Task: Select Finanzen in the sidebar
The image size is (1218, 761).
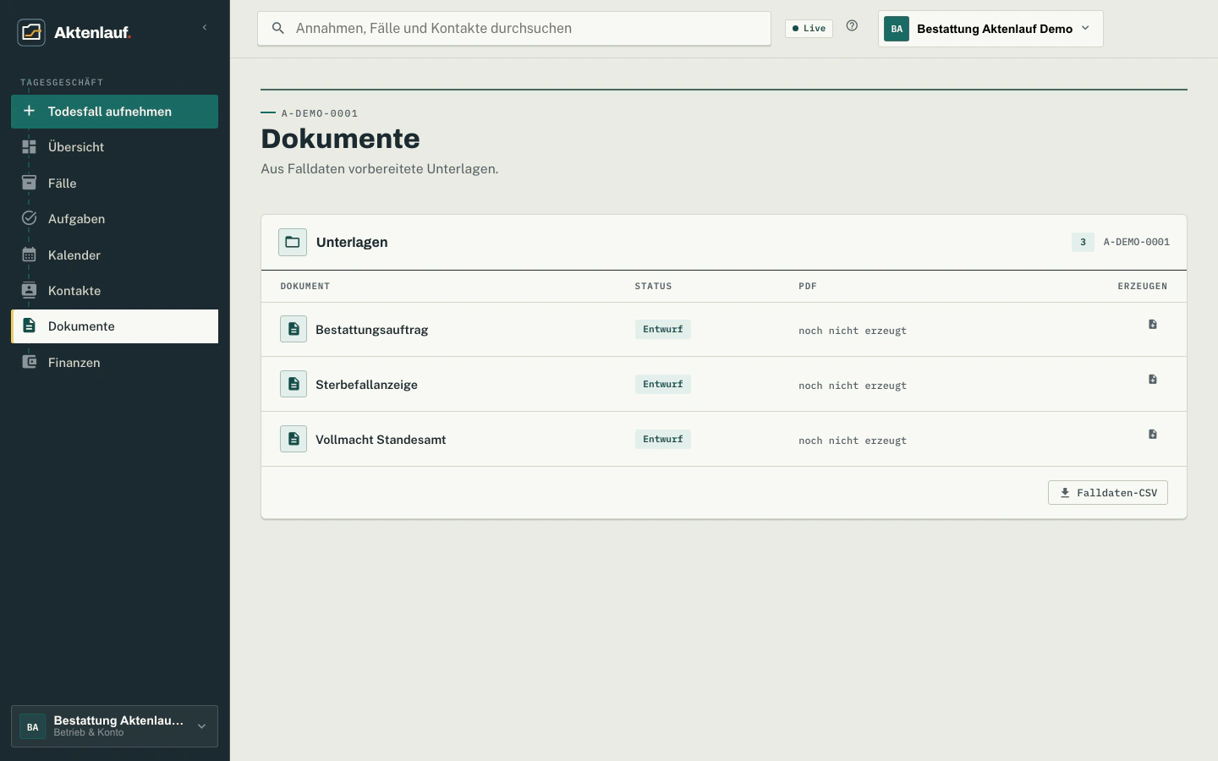Action: tap(114, 363)
